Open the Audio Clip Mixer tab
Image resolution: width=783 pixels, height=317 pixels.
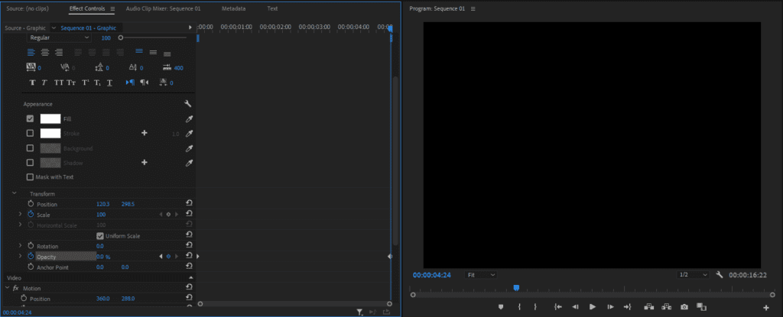164,9
